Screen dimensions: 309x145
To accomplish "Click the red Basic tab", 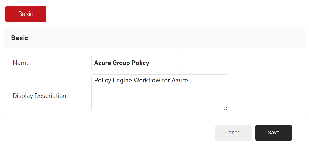I will pyautogui.click(x=26, y=14).
